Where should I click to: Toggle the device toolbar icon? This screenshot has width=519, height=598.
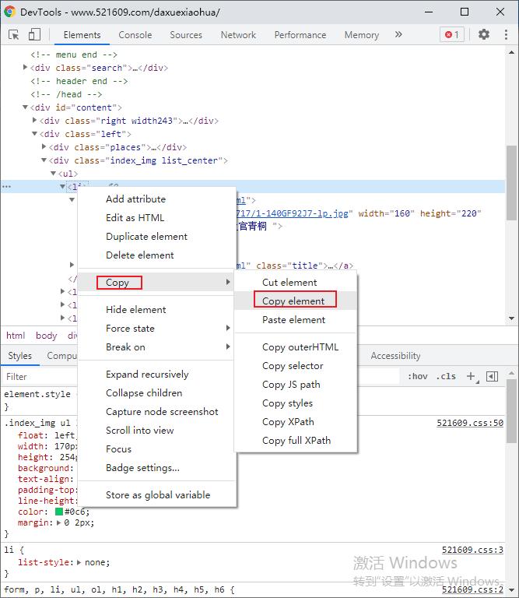(x=34, y=35)
